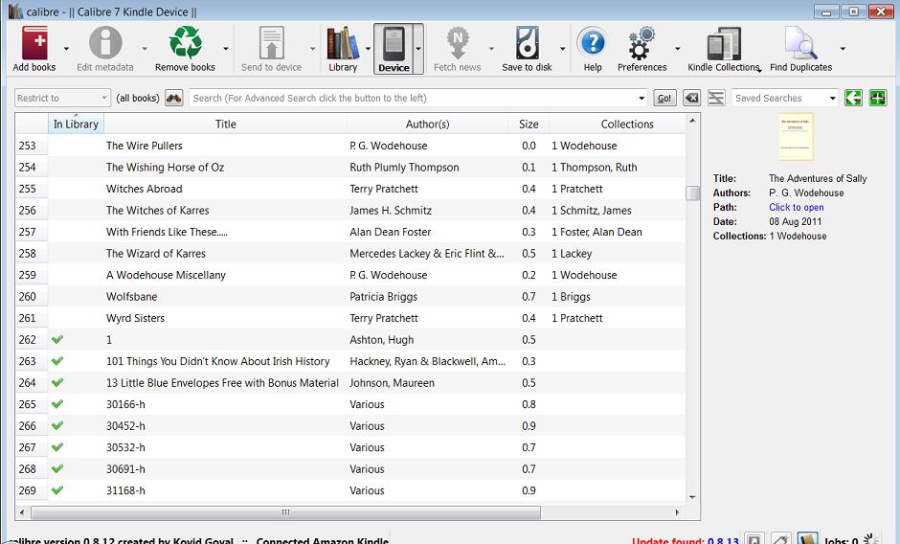Open Save to disk dropdown arrow
Image resolution: width=900 pixels, height=544 pixels.
562,49
